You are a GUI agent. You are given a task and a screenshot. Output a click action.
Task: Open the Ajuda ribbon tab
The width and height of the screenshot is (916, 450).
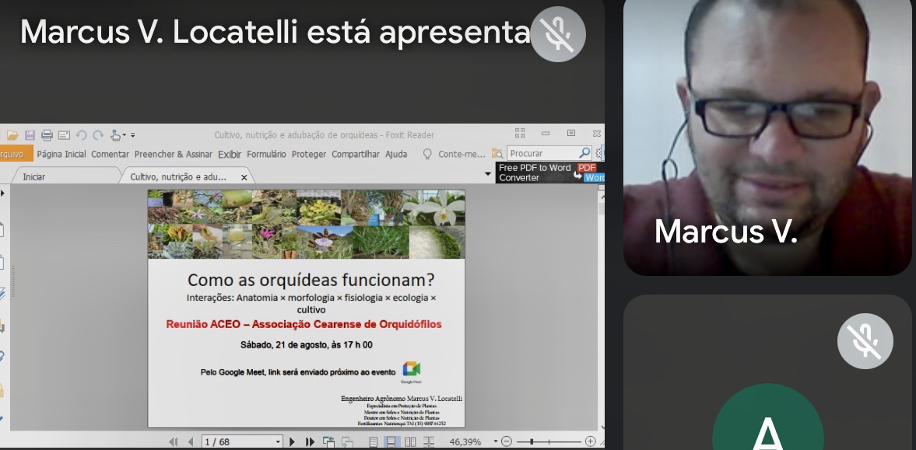[396, 154]
